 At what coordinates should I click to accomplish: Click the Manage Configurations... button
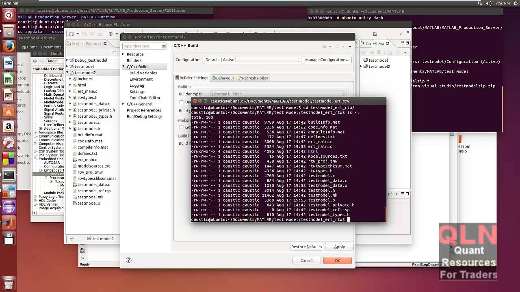point(327,60)
